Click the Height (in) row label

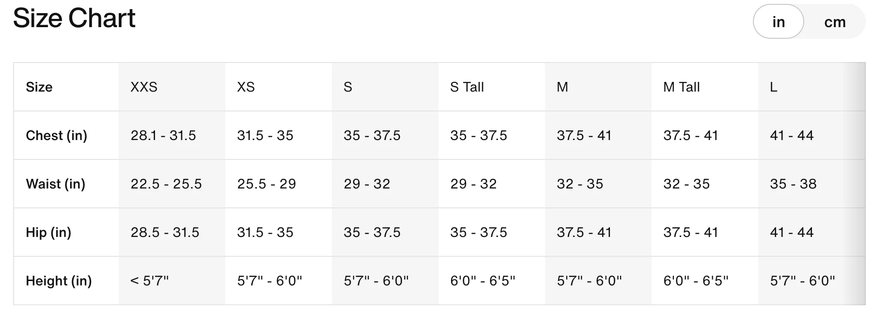point(59,281)
